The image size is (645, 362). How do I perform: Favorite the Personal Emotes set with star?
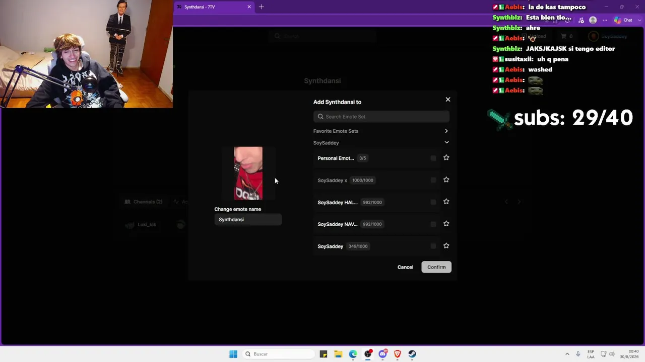pos(446,158)
